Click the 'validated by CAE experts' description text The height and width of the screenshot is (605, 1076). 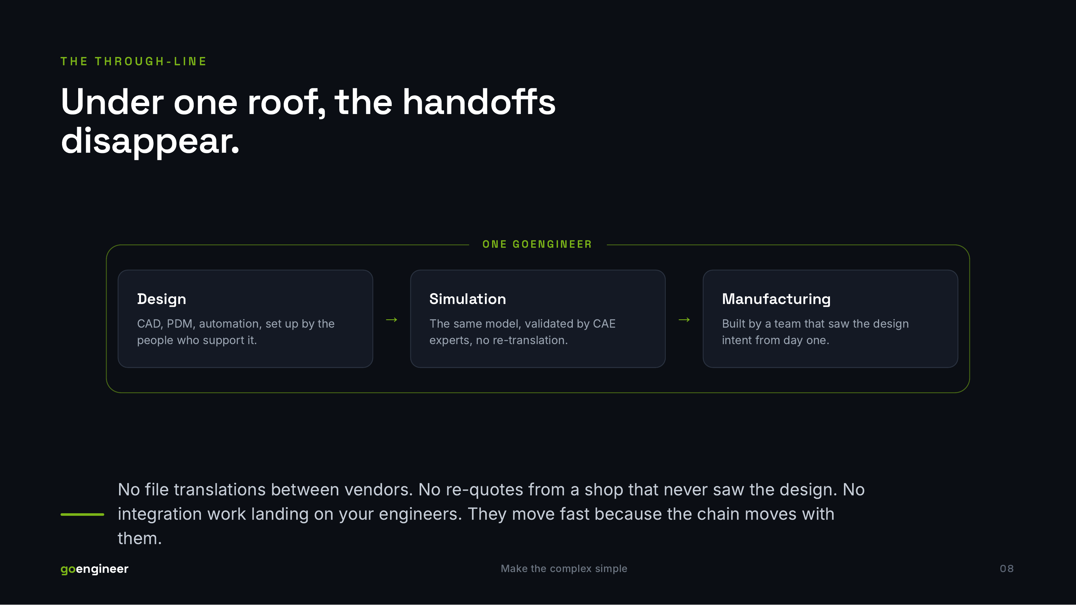coord(522,332)
